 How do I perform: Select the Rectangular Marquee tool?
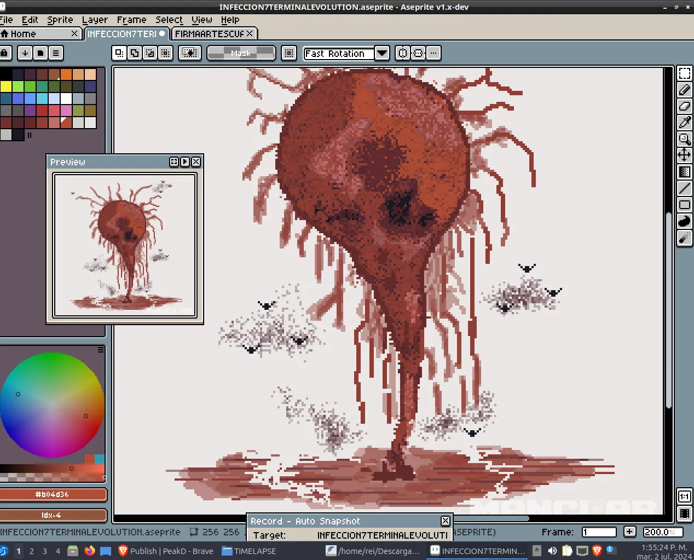click(x=685, y=73)
